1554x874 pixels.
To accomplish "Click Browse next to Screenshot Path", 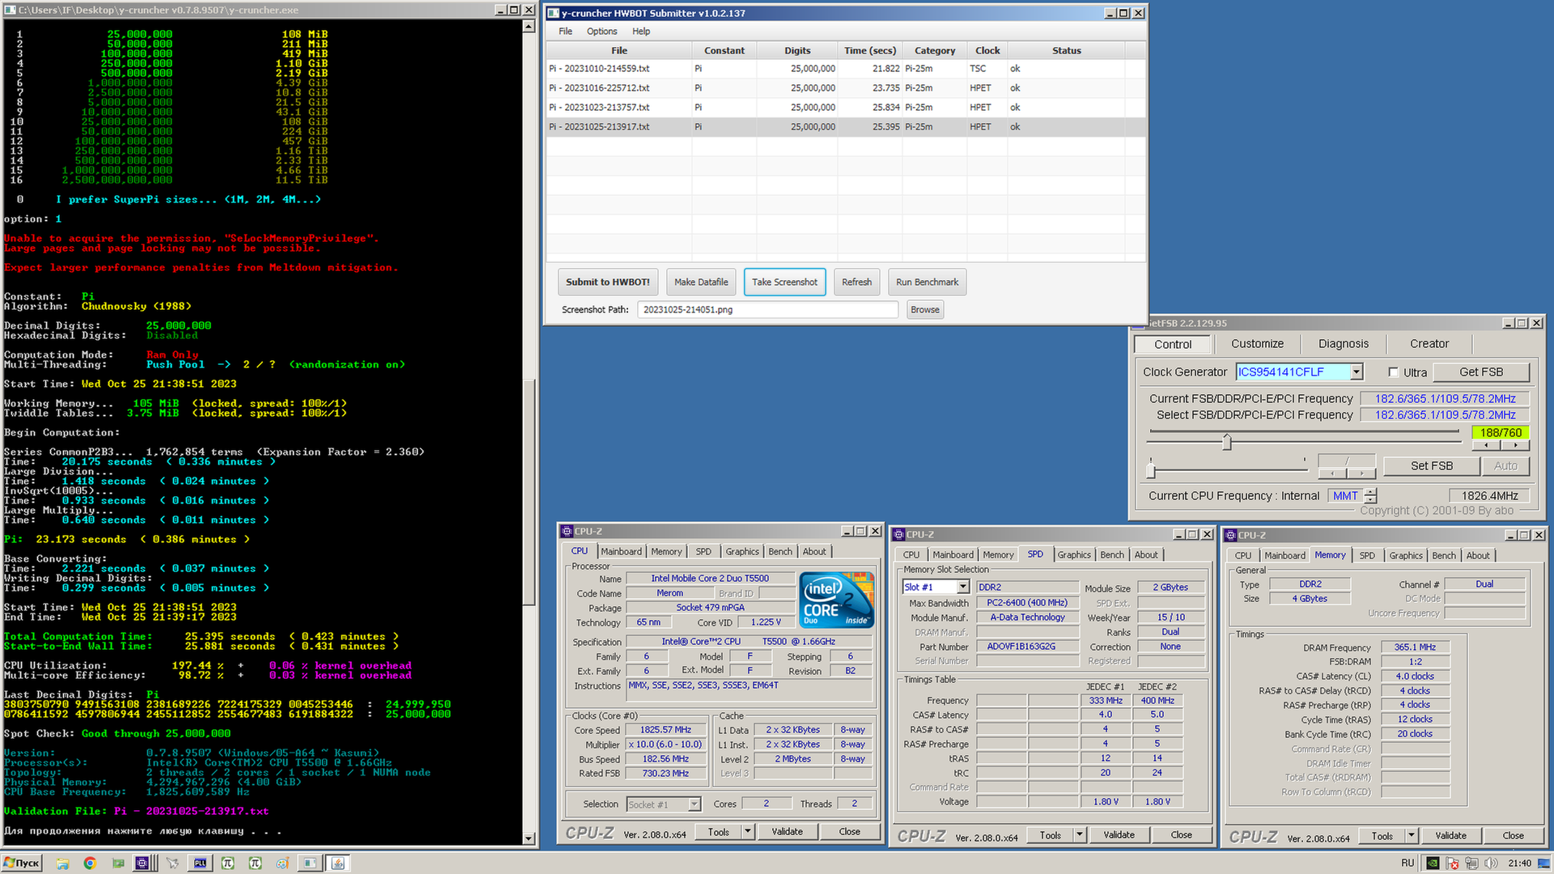I will coord(924,310).
